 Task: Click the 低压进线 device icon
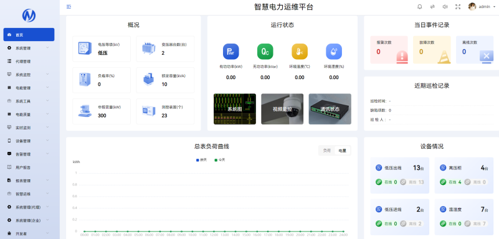point(378,210)
